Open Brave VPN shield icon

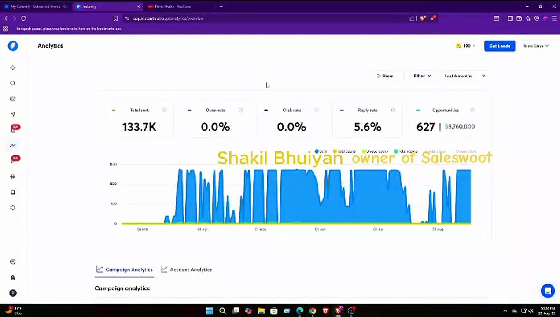537,18
